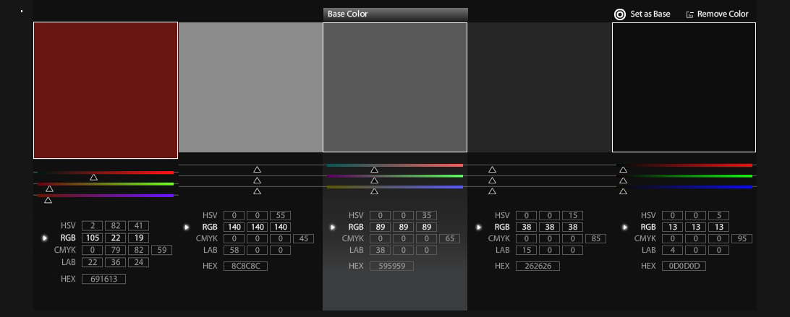This screenshot has width=790, height=317.
Task: Click the RGB arrow in the 0D0D0D column
Action: coord(625,227)
